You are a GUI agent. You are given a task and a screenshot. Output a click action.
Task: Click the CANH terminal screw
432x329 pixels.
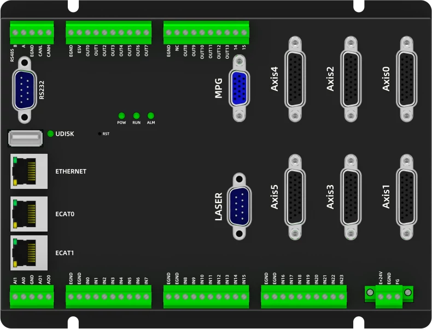[49, 32]
